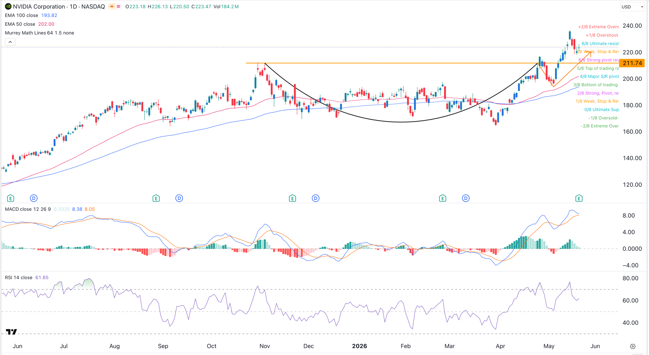Click the 160.00 price axis label
This screenshot has height=355, width=649.
pos(632,132)
